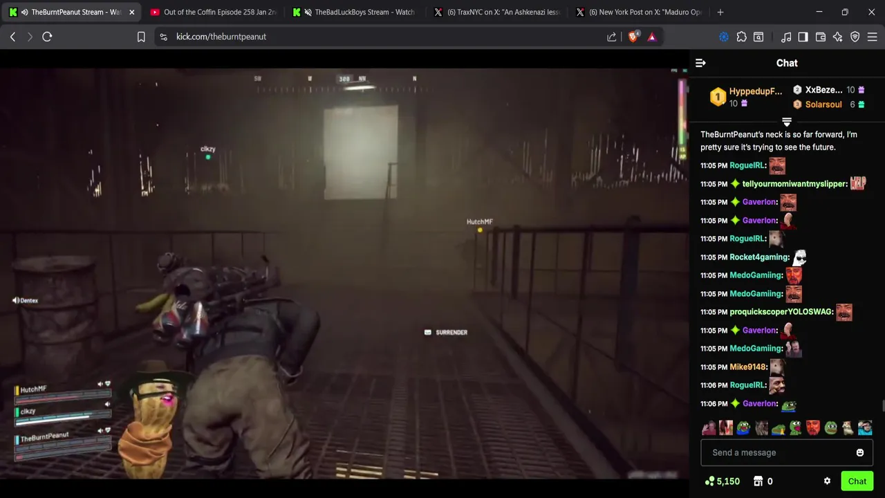885x498 pixels.
Task: Click the magnifier window icon in toolbar
Action: (x=758, y=37)
